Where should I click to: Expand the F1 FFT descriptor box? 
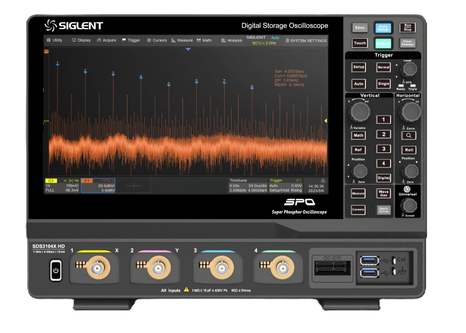pos(98,186)
